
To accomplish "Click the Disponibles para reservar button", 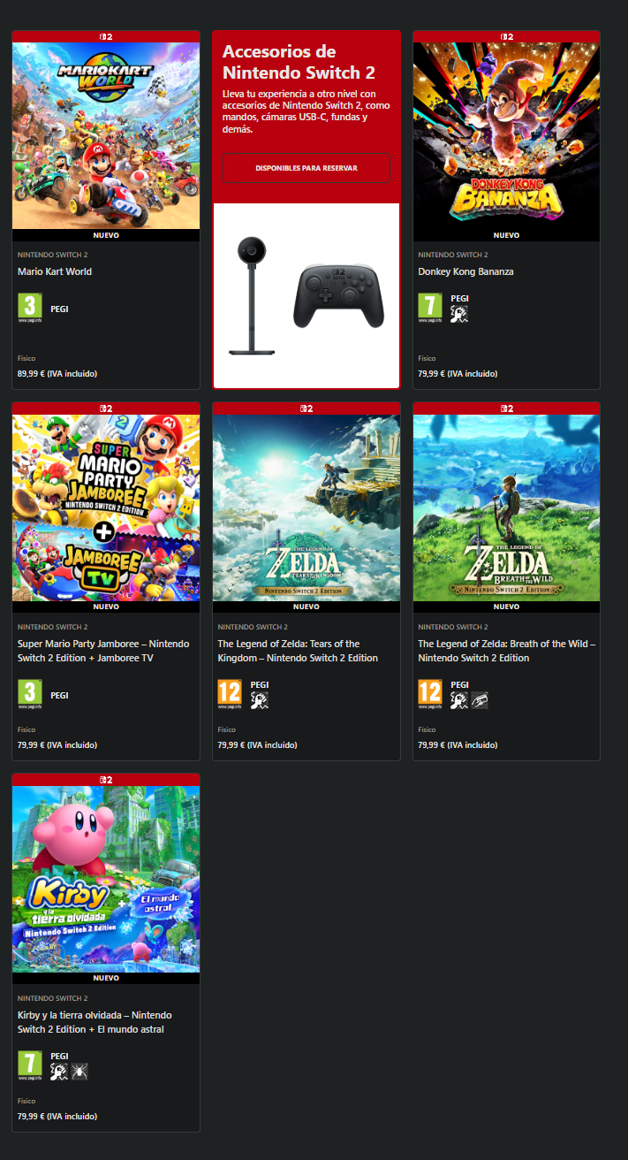I will coord(306,168).
